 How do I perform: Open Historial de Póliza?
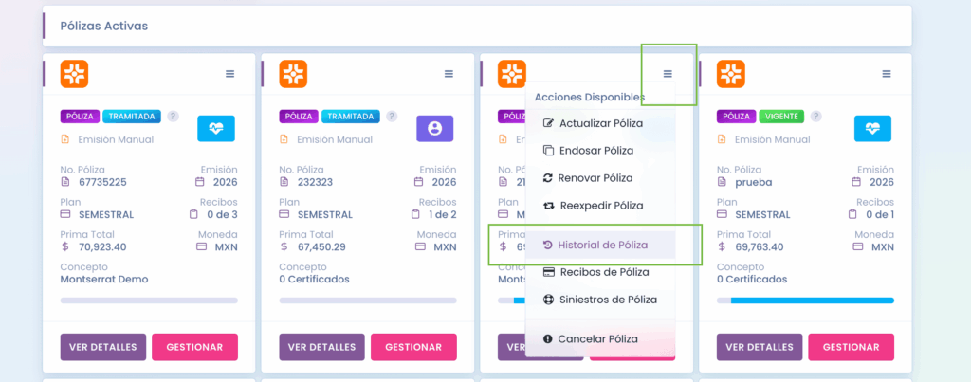pyautogui.click(x=600, y=246)
